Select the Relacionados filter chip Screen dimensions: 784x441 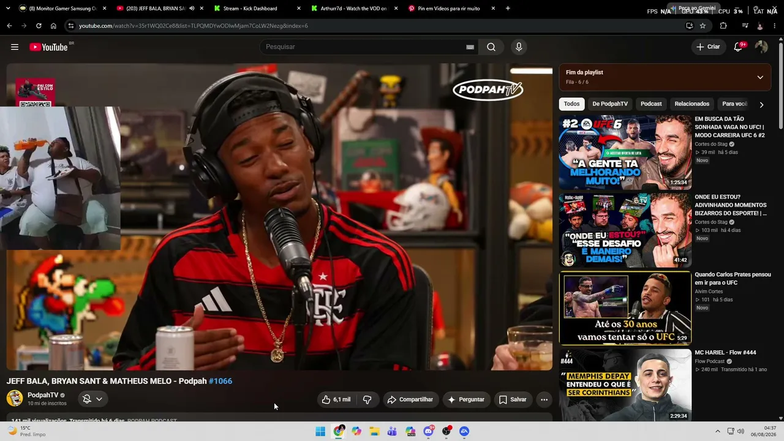(x=692, y=104)
